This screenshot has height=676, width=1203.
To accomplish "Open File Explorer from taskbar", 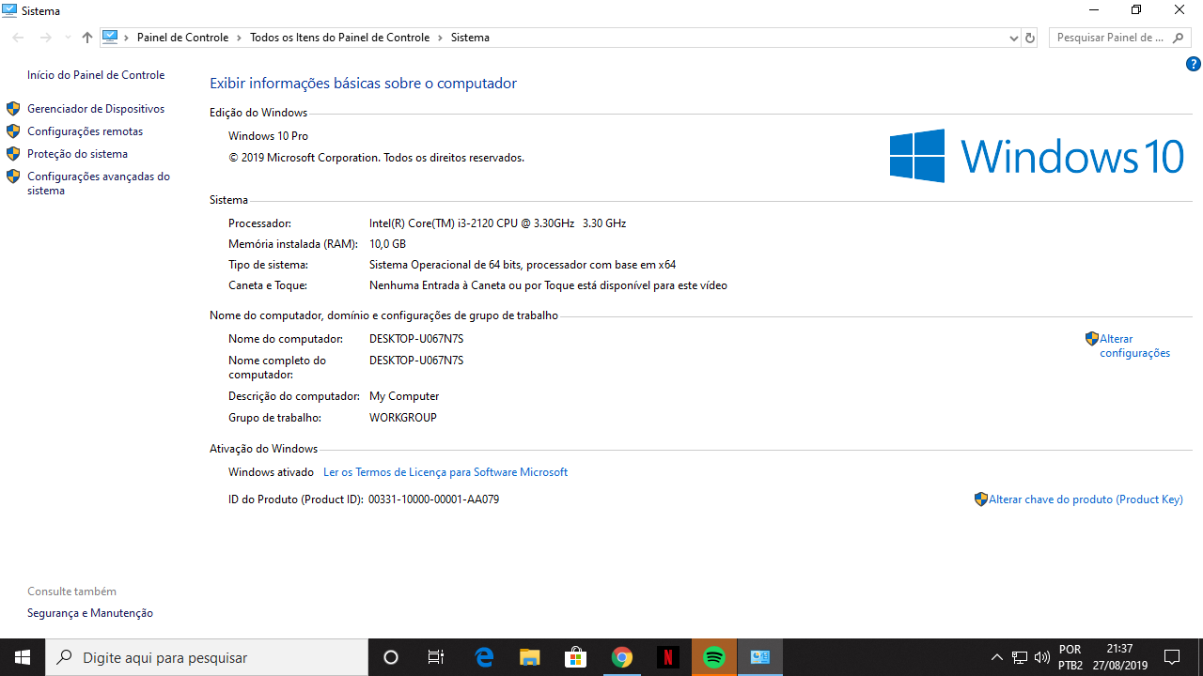I will point(530,657).
